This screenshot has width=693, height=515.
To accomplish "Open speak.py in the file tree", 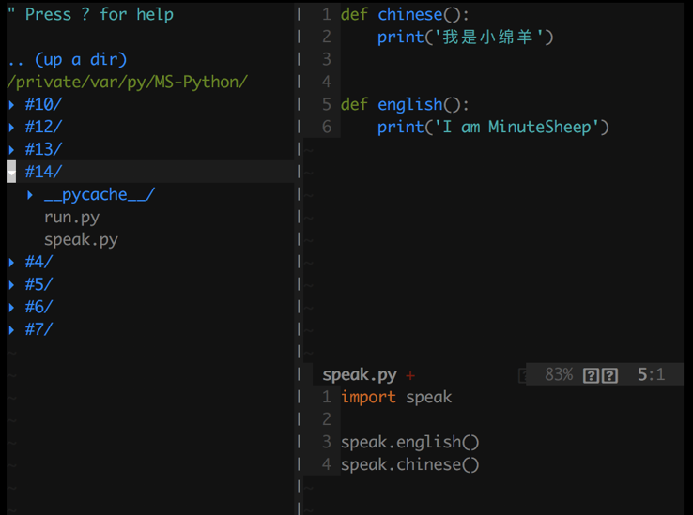I will pyautogui.click(x=81, y=240).
